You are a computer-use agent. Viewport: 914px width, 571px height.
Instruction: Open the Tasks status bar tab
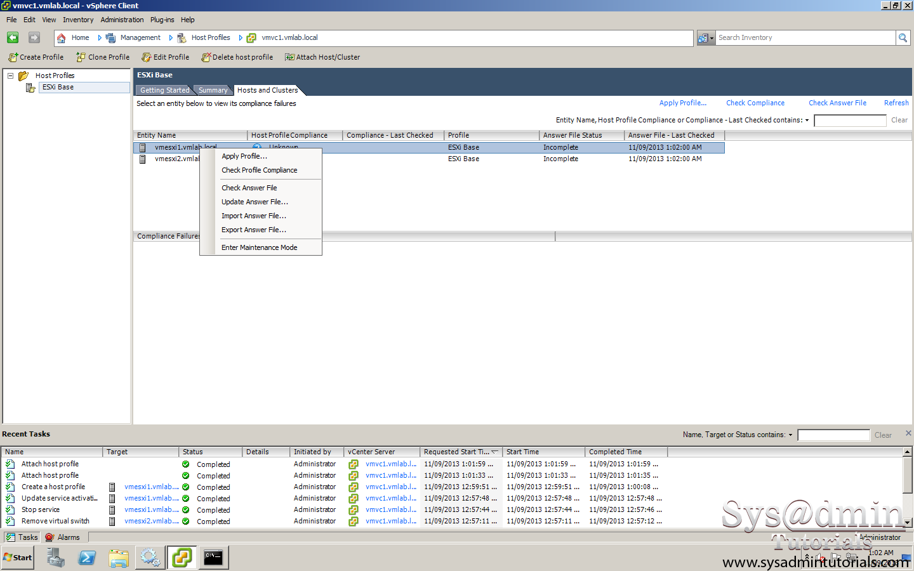tap(22, 537)
